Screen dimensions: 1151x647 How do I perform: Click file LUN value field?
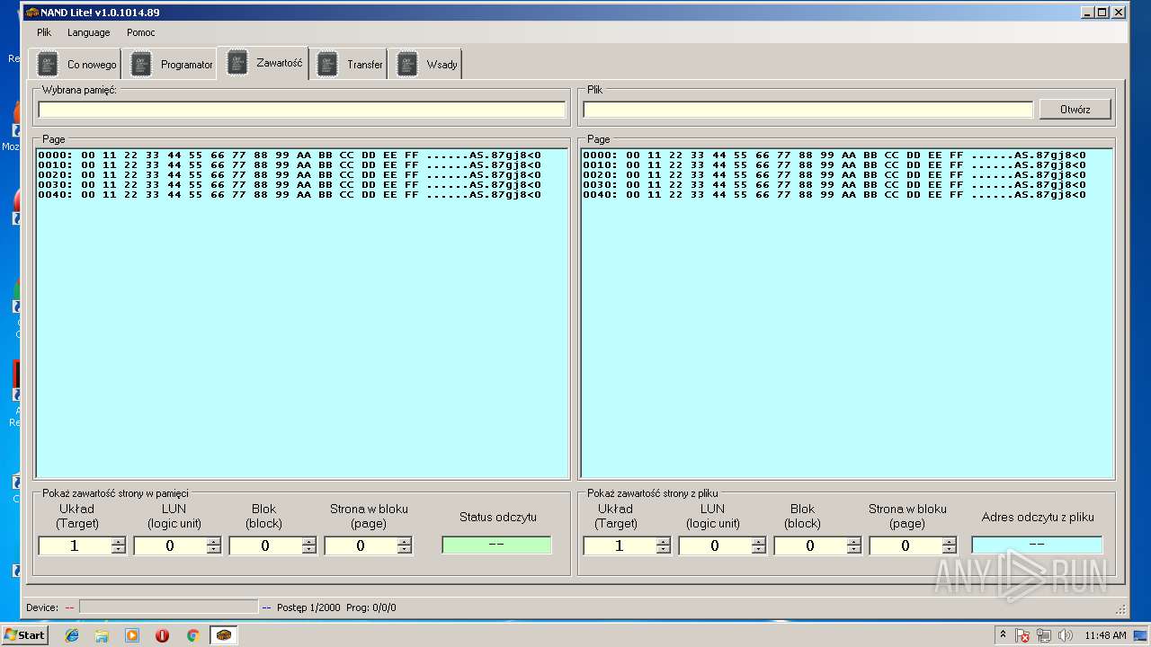point(715,545)
